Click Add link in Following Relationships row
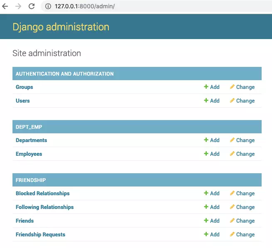This screenshot has height=248, width=272. coord(215,207)
